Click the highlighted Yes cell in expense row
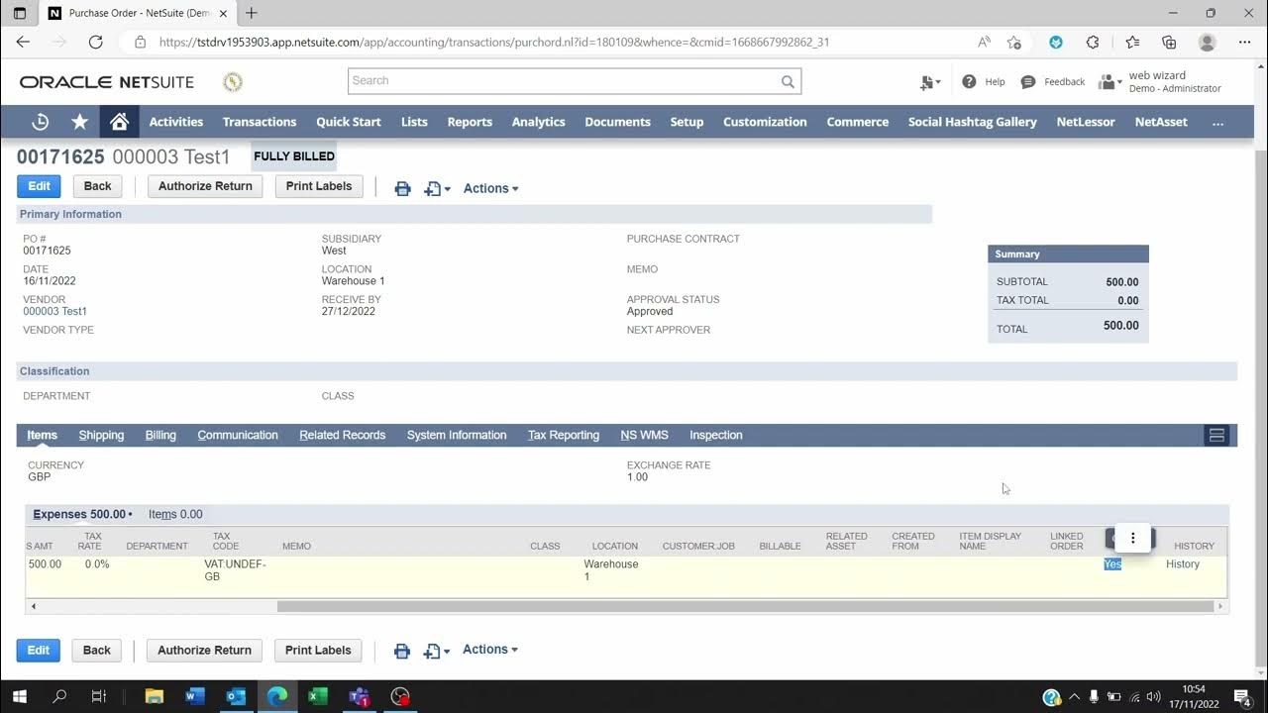 (x=1112, y=563)
